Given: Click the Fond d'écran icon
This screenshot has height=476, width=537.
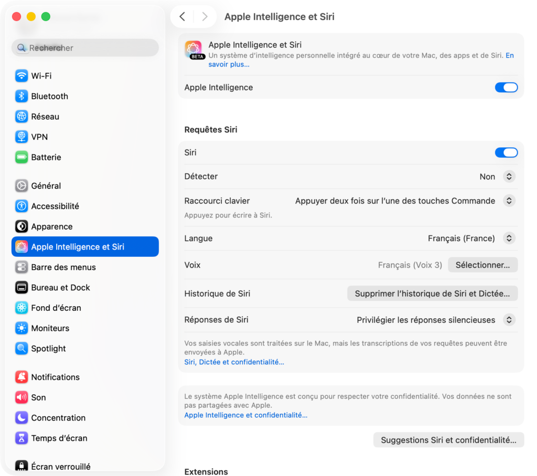Looking at the screenshot, I should 22,308.
